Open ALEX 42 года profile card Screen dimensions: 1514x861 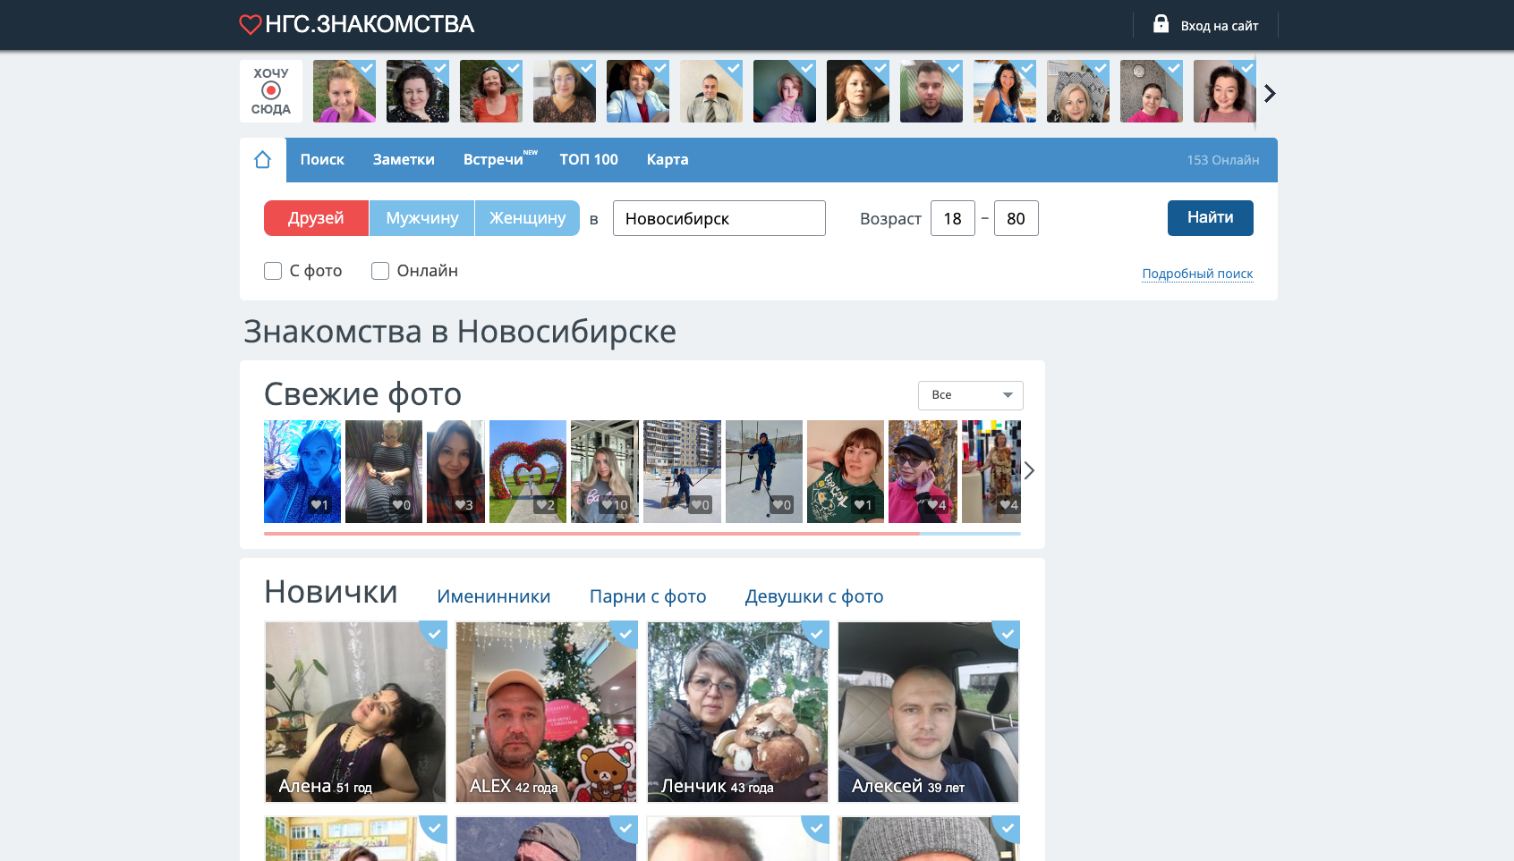pyautogui.click(x=546, y=712)
